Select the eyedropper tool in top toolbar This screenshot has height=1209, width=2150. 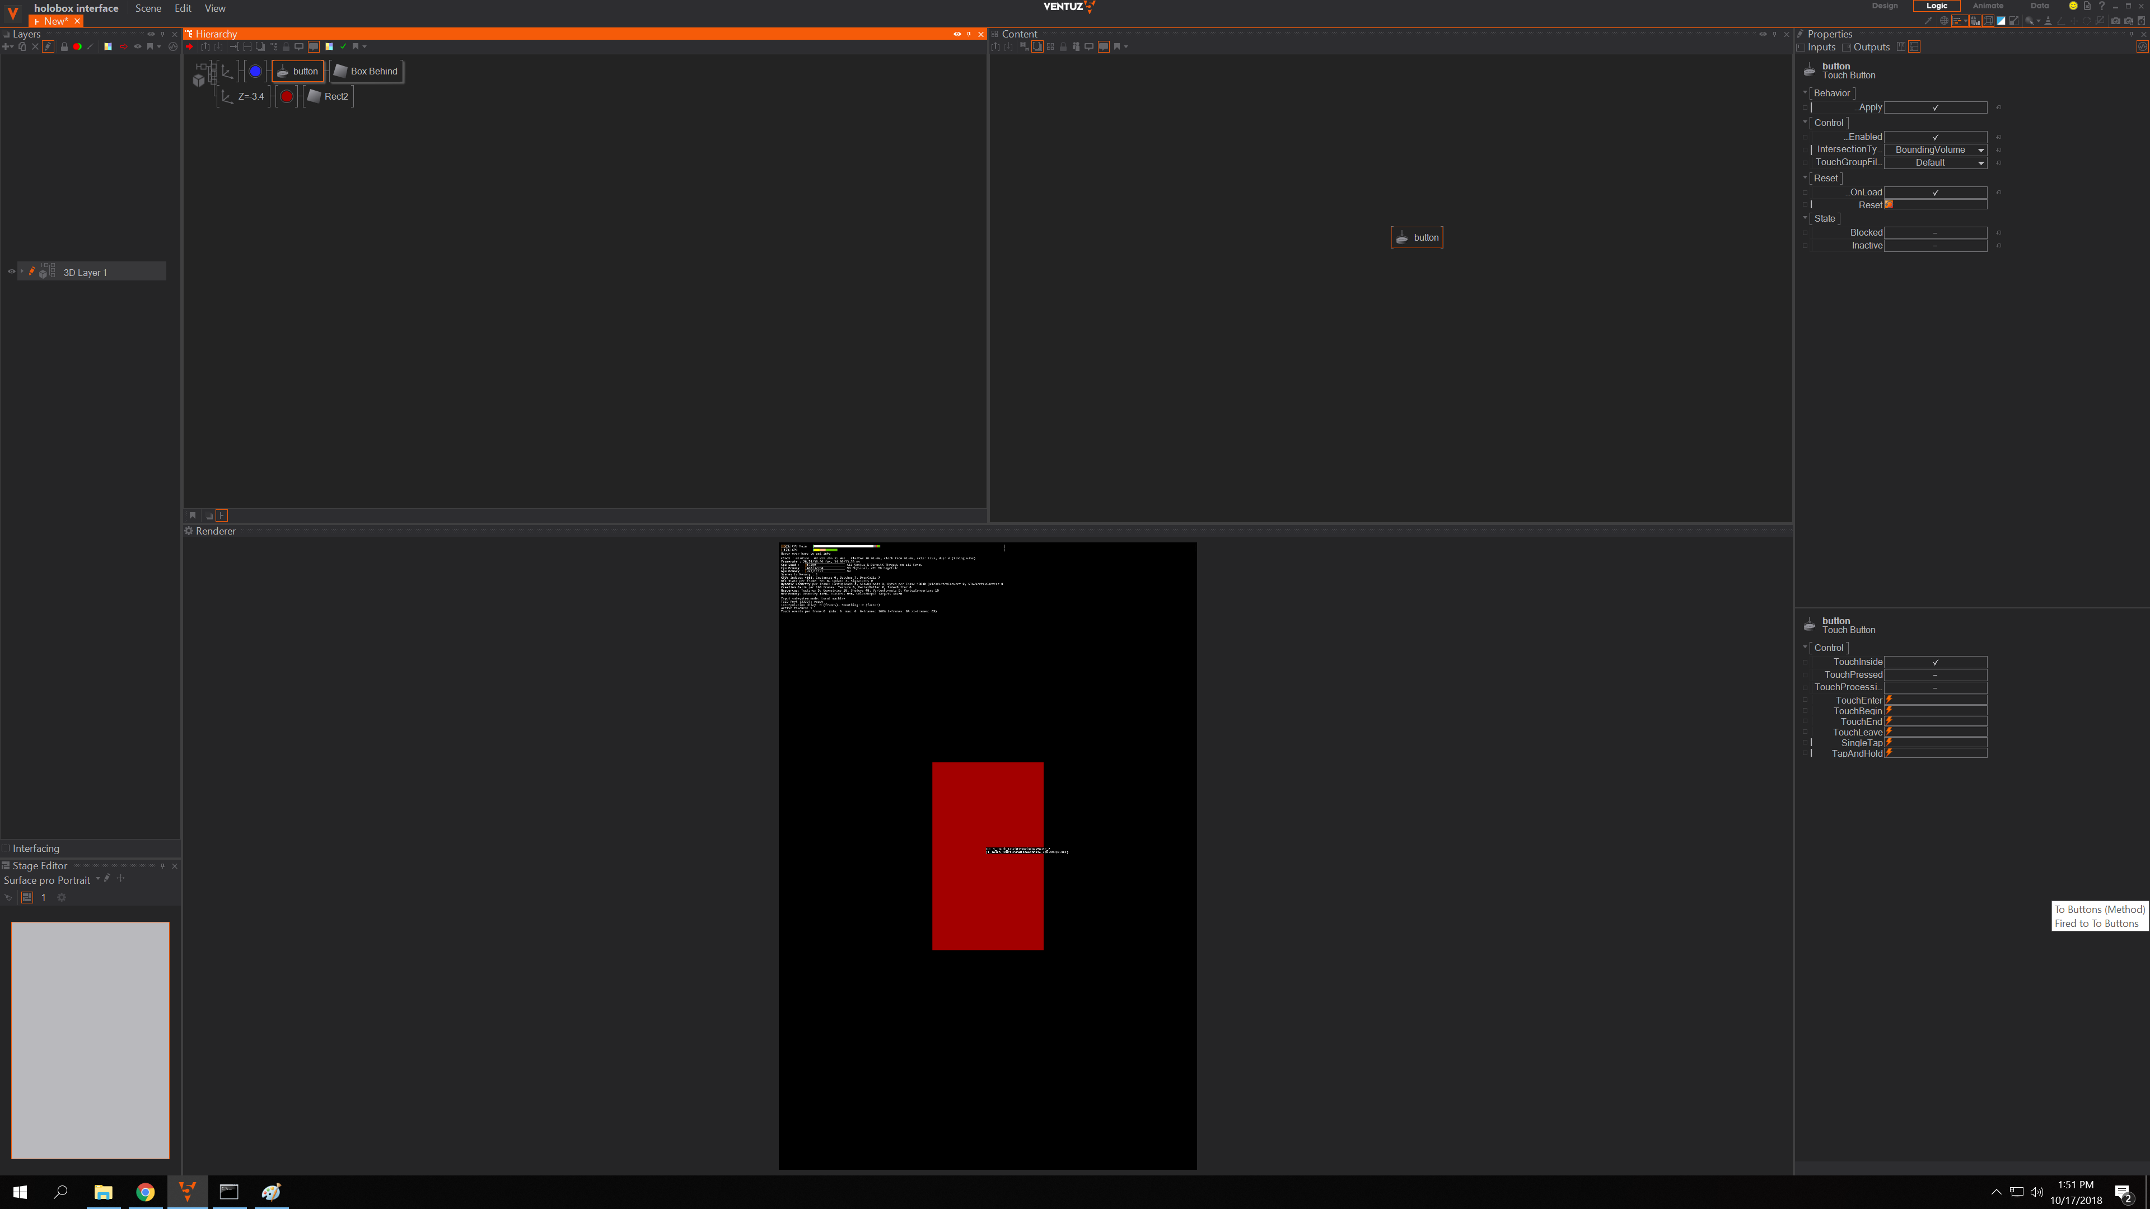click(x=1929, y=21)
